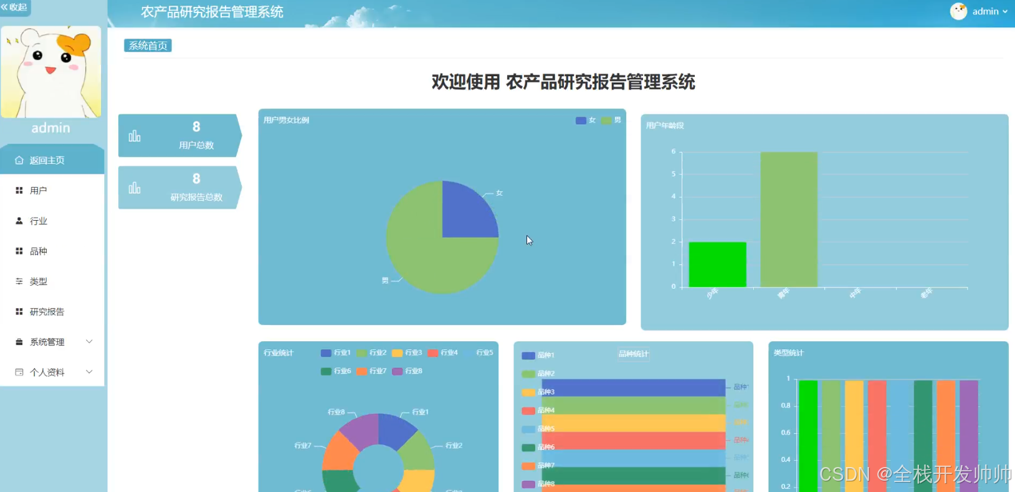Screen dimensions: 1015x492
Task: Toggle 行业7 legend in 行业统计
Action: [x=371, y=371]
